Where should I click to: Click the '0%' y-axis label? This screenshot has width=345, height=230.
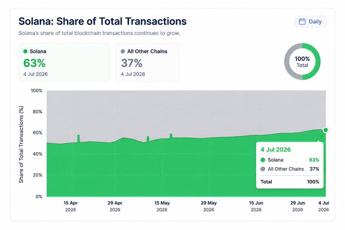pyautogui.click(x=39, y=196)
